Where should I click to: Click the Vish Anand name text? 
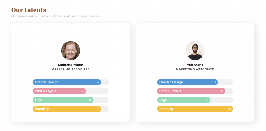(x=195, y=65)
